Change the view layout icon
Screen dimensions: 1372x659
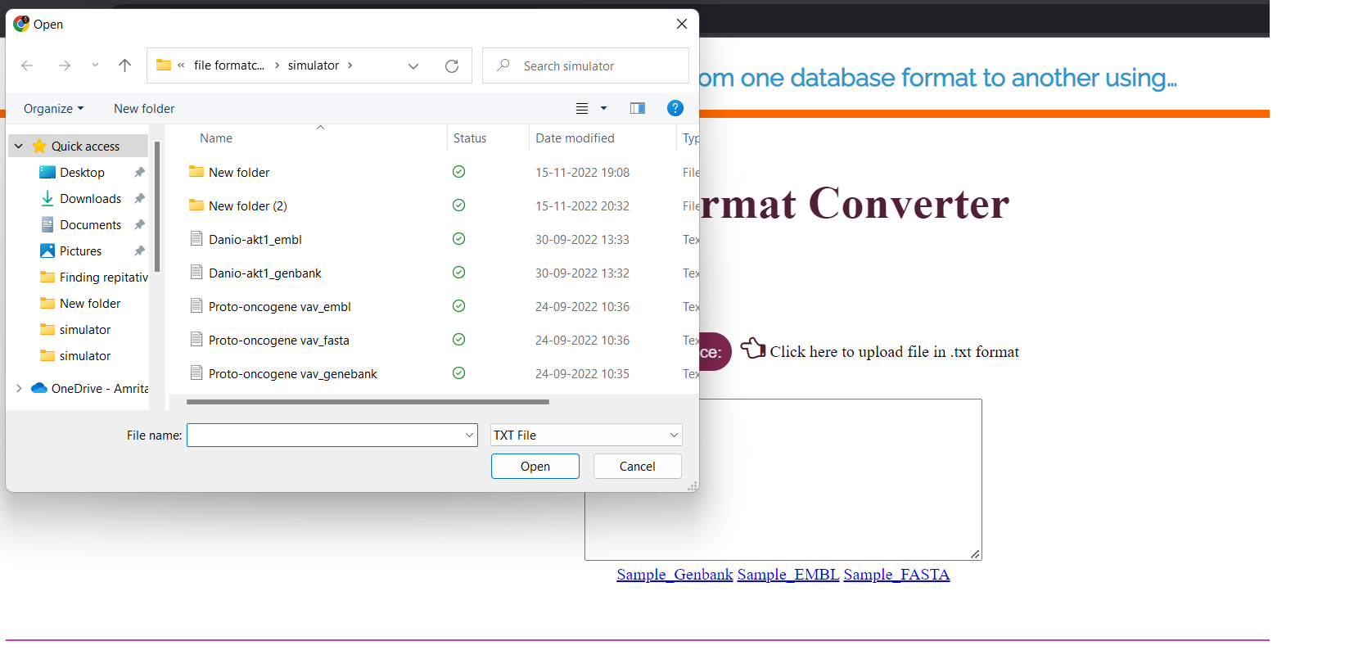[x=582, y=108]
